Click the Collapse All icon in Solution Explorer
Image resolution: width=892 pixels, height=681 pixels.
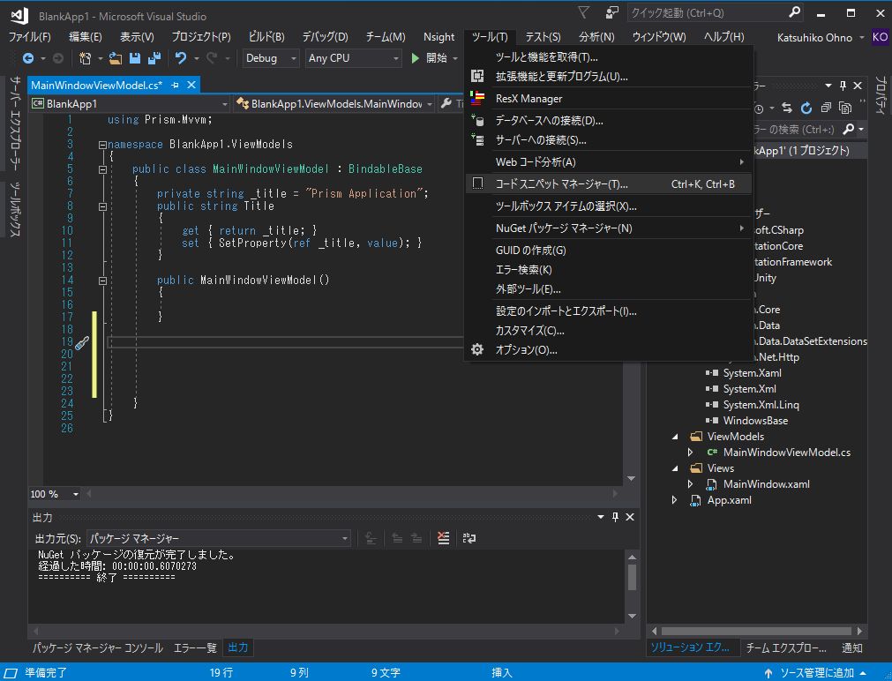[826, 109]
